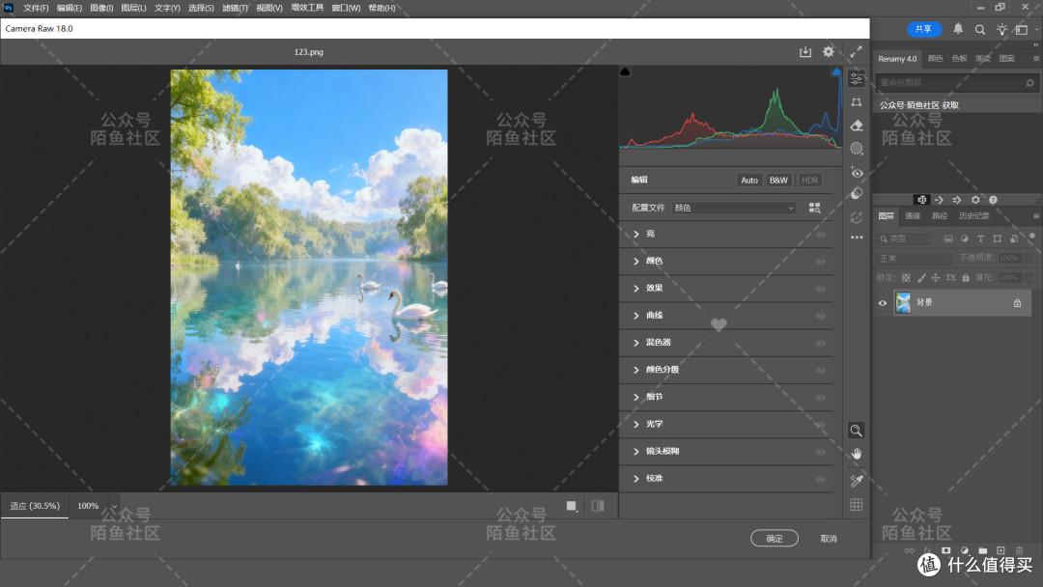
Task: Click the save image export icon
Action: [x=804, y=52]
